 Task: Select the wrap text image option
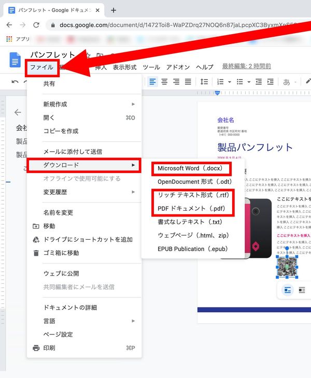(x=302, y=290)
